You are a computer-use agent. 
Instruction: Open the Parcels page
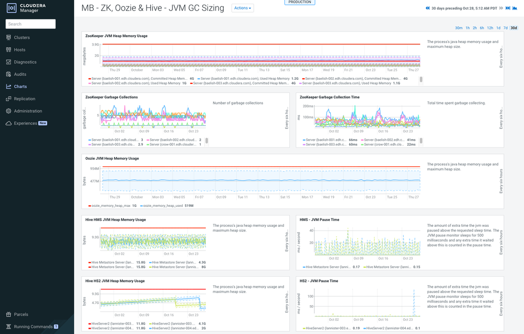pos(21,315)
